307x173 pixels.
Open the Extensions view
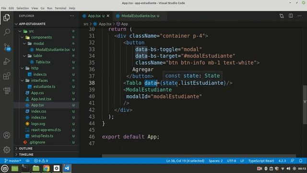point(7,76)
